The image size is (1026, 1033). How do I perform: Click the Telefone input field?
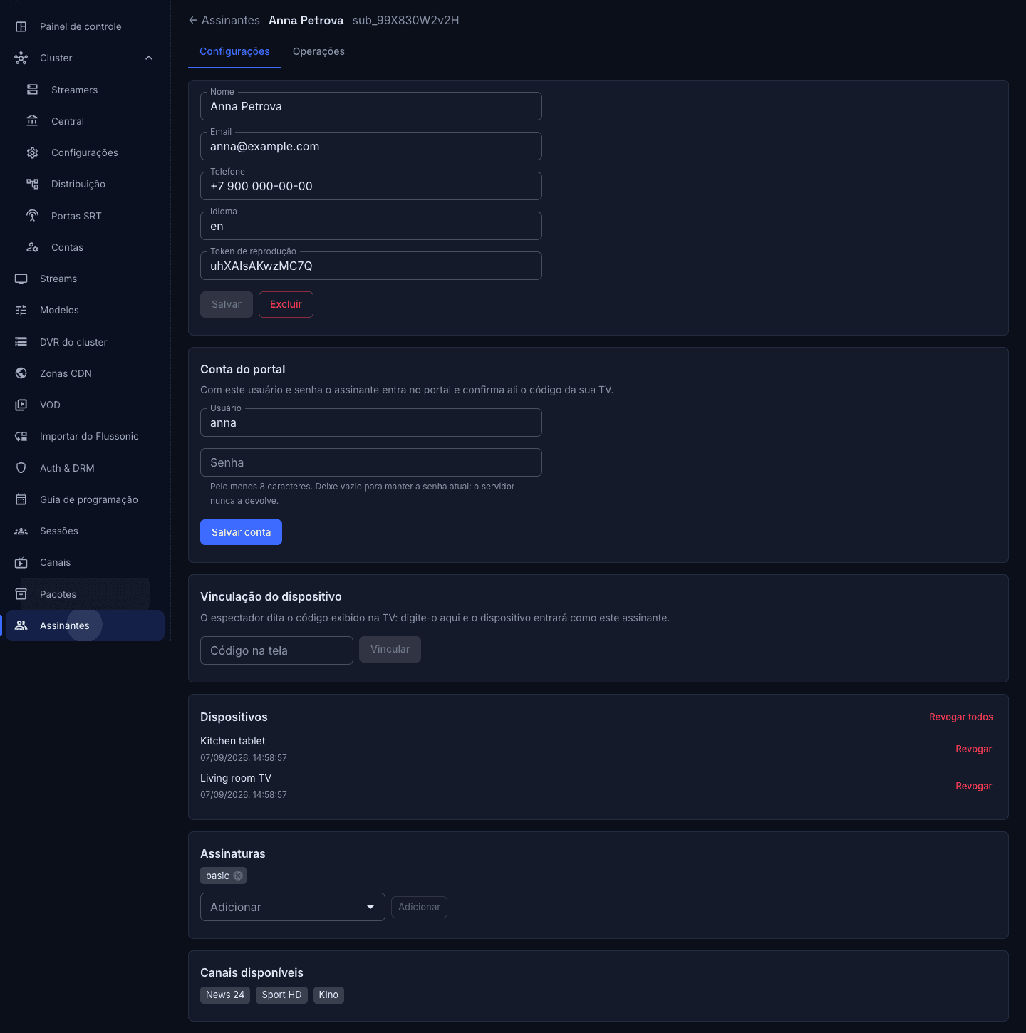[x=371, y=186]
